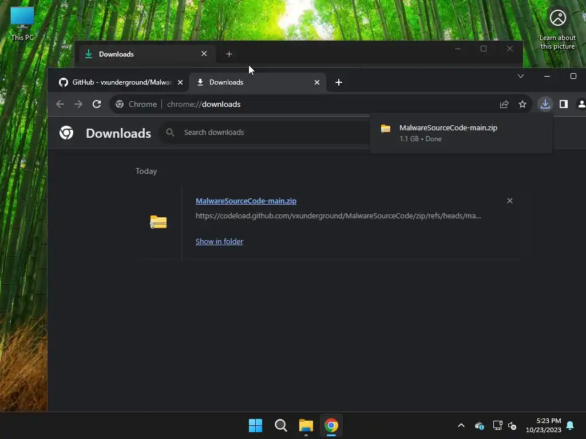Open the Chrome side panel
Screen dimensions: 586x439
[564, 104]
